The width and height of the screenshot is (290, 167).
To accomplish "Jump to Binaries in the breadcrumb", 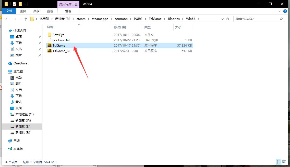I will click(x=174, y=19).
